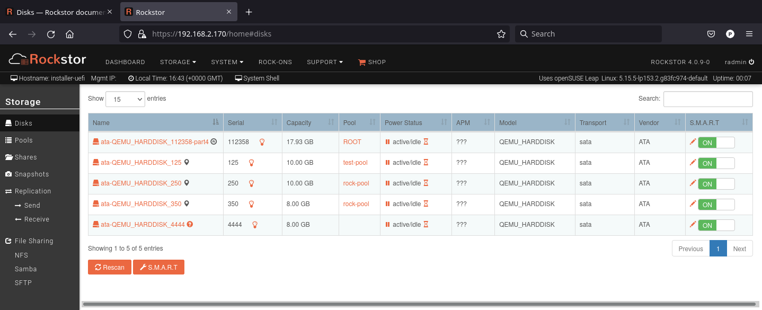Screen dimensions: 762x310
Task: Expand the STORAGE navigation menu
Action: [x=178, y=62]
